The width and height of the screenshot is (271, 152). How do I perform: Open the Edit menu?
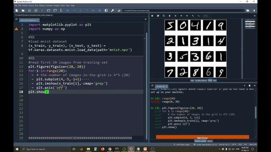[20, 5]
